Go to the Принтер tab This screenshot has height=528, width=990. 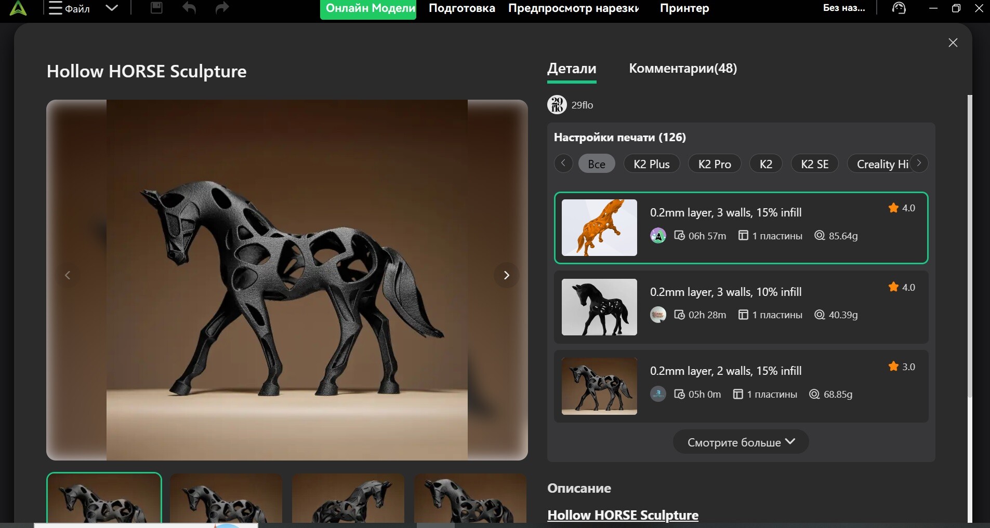coord(684,8)
